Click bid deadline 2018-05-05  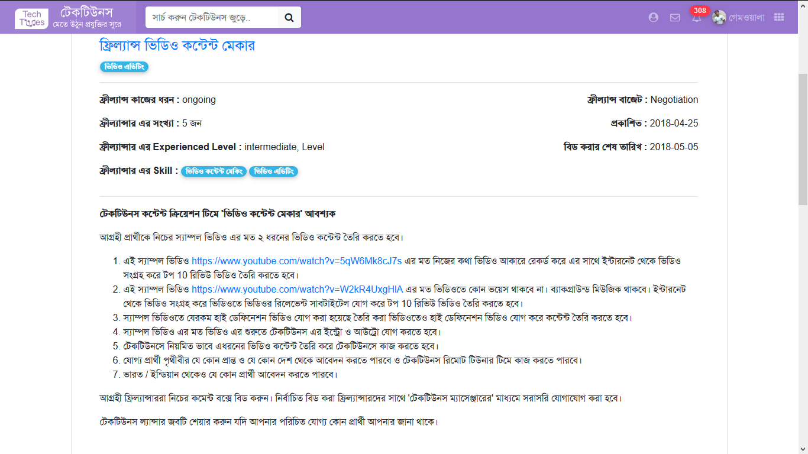(x=674, y=147)
